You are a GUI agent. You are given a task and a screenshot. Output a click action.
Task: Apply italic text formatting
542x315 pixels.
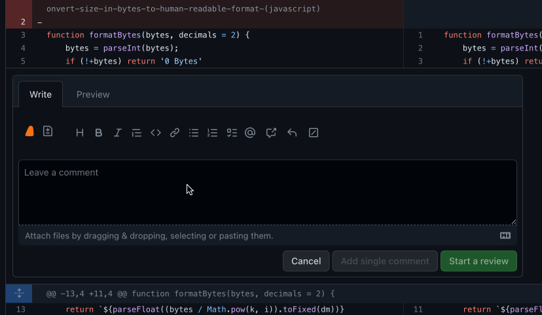pos(118,133)
